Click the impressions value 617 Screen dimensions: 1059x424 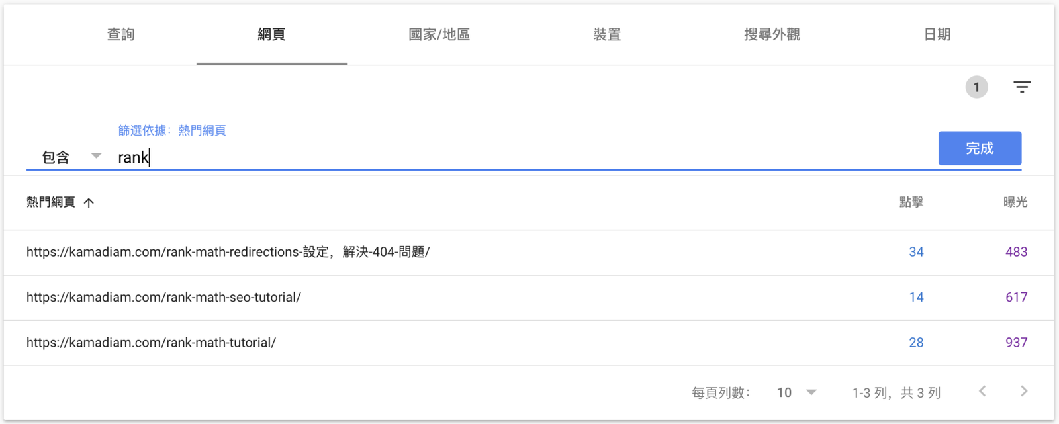1016,298
